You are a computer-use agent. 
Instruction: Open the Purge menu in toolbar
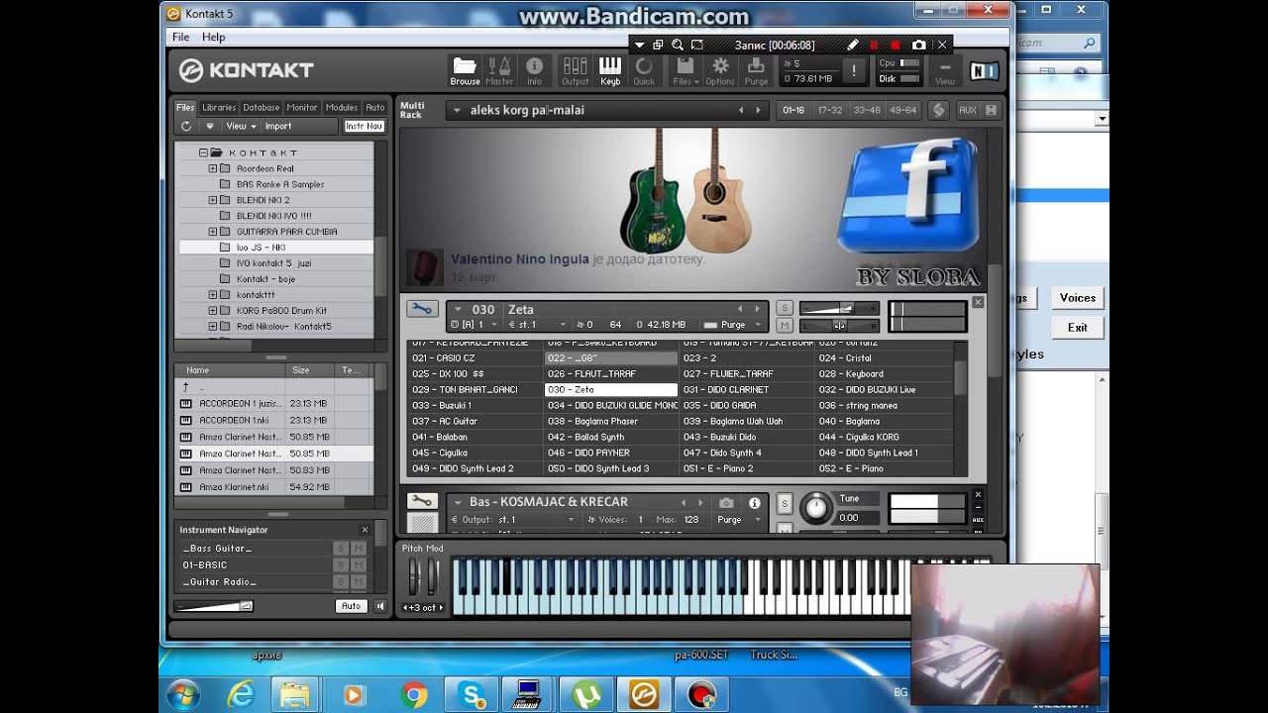[756, 70]
